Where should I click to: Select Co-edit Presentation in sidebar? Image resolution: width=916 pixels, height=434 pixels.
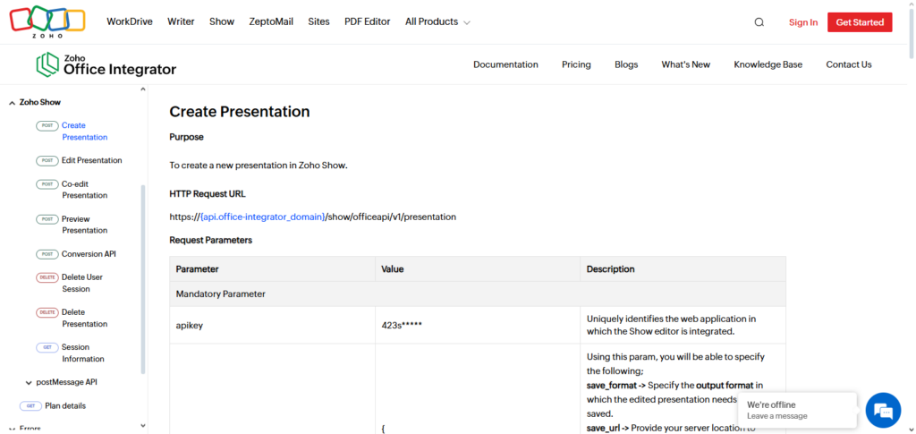(85, 190)
